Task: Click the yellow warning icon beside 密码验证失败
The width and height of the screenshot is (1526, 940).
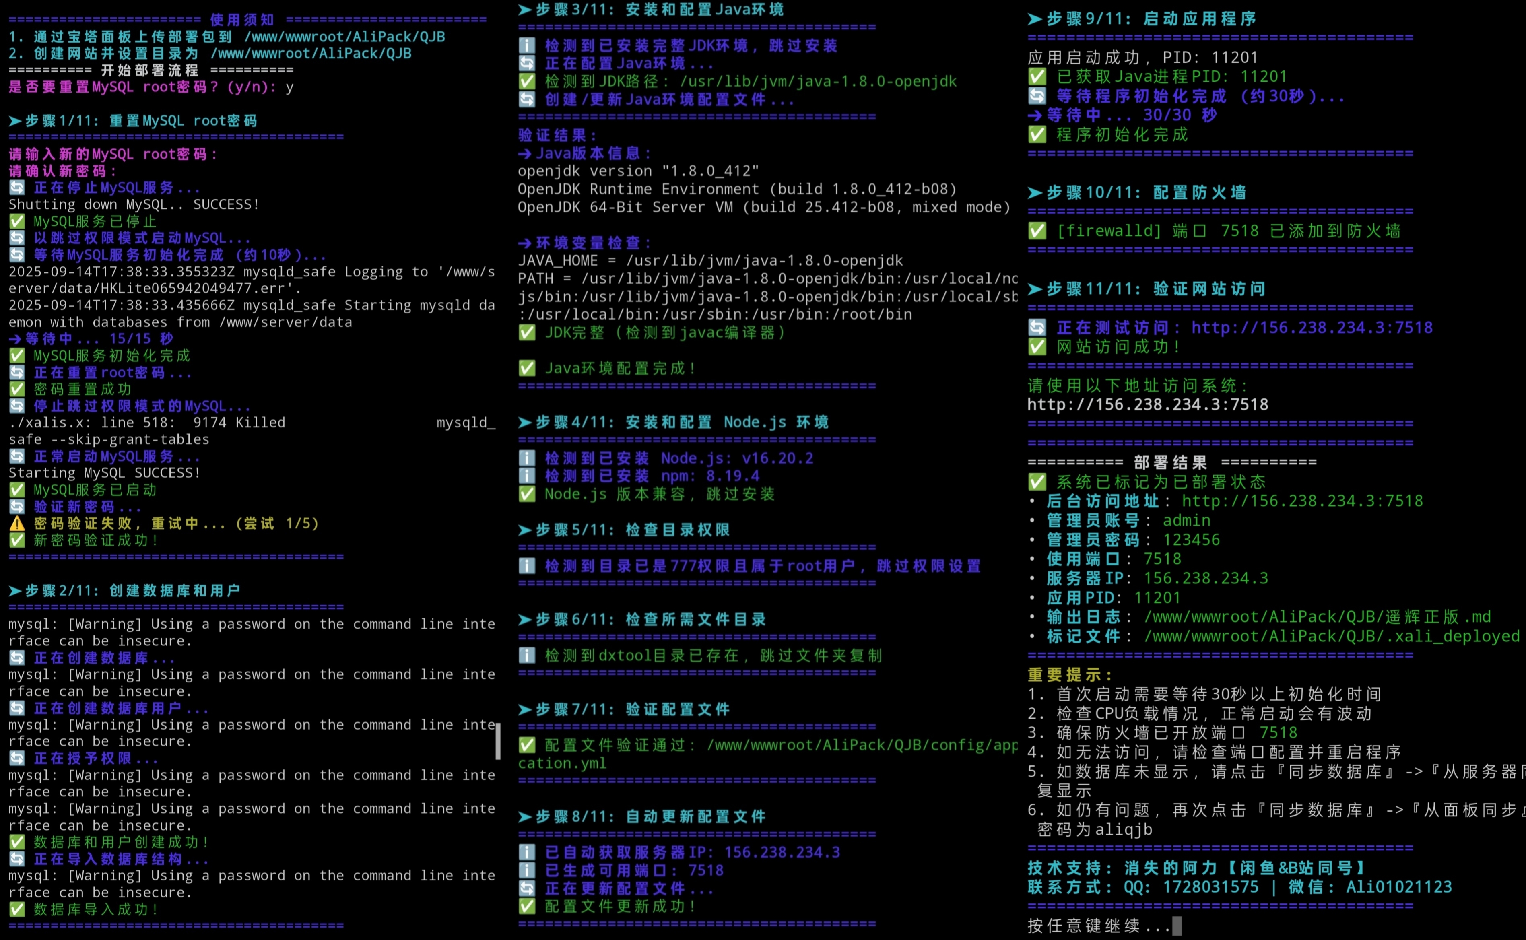Action: click(17, 524)
